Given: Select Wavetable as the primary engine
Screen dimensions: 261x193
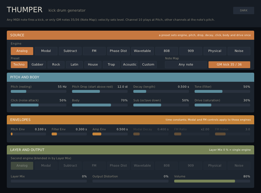Looking at the screenshot, I should click(x=142, y=51).
